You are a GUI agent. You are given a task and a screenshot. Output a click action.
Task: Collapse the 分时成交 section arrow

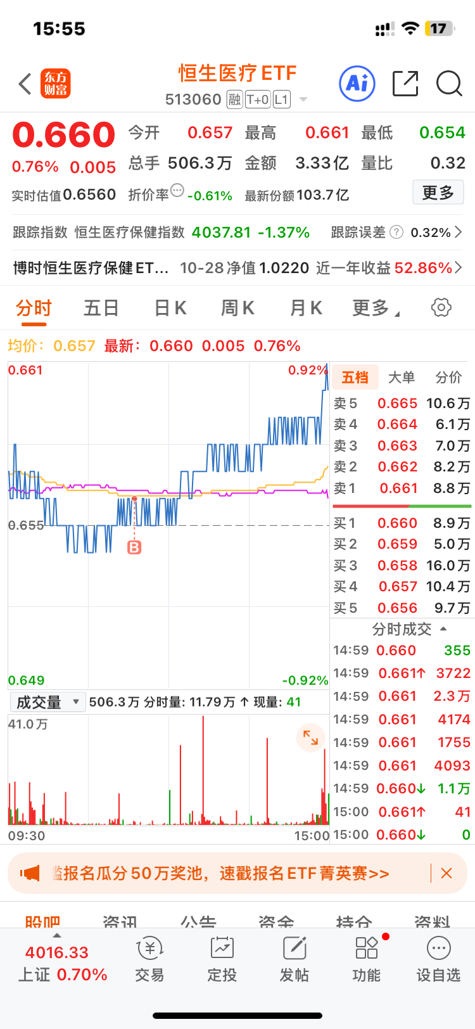pyautogui.click(x=443, y=629)
